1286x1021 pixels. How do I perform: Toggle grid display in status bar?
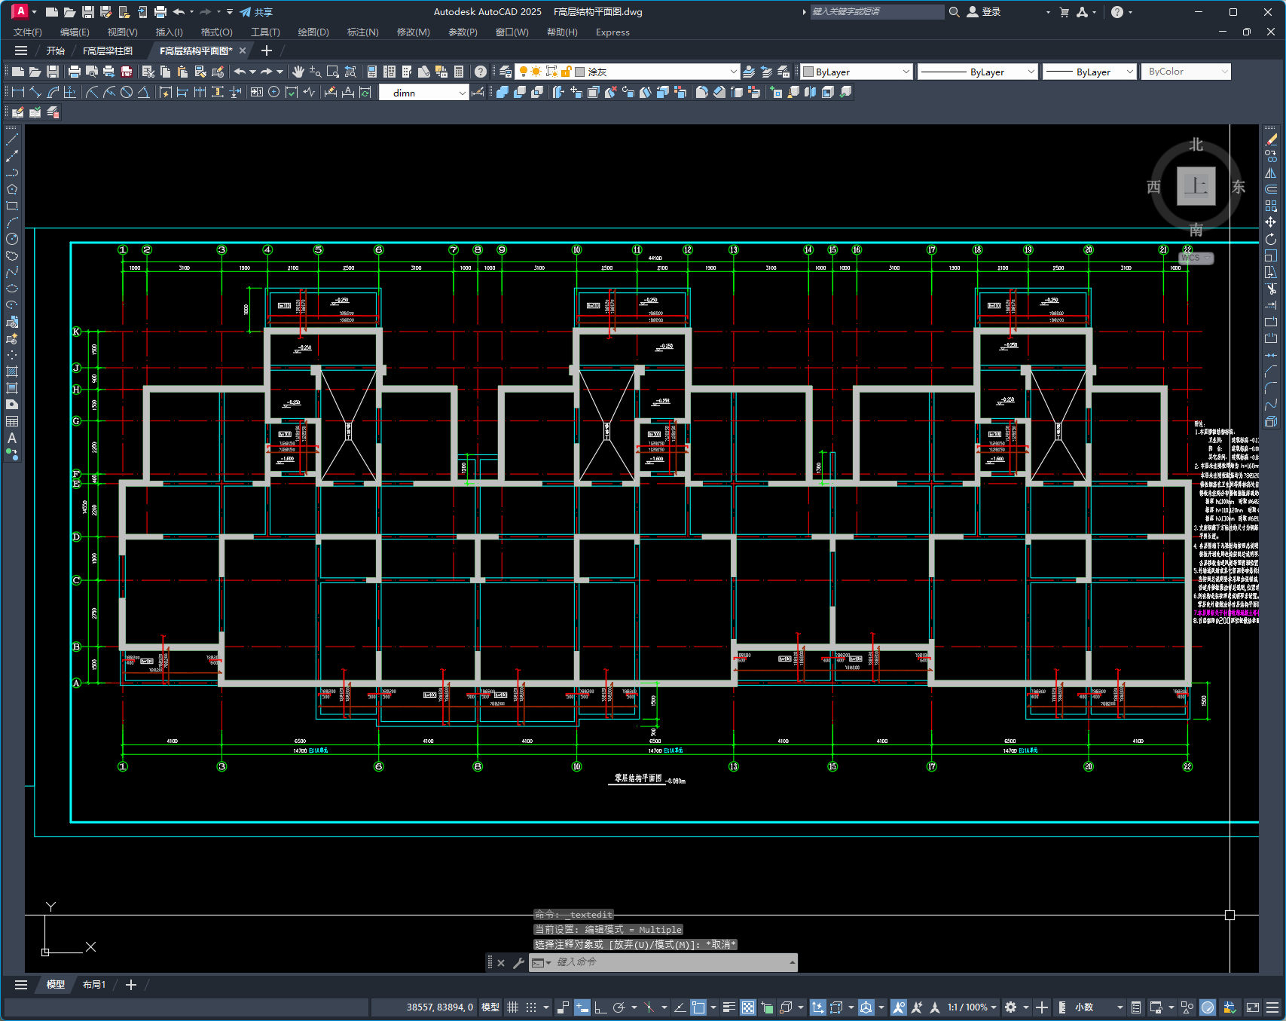point(512,1007)
